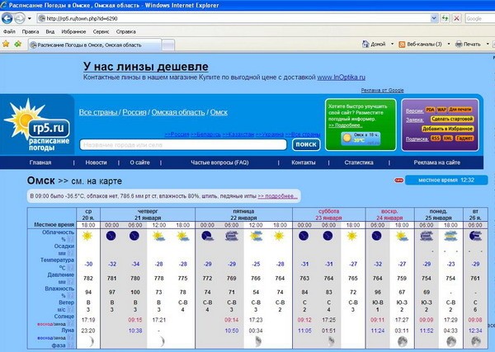This screenshot has height=352, width=495.
Task: Click the Add to Favorites icon
Action: (x=18, y=45)
